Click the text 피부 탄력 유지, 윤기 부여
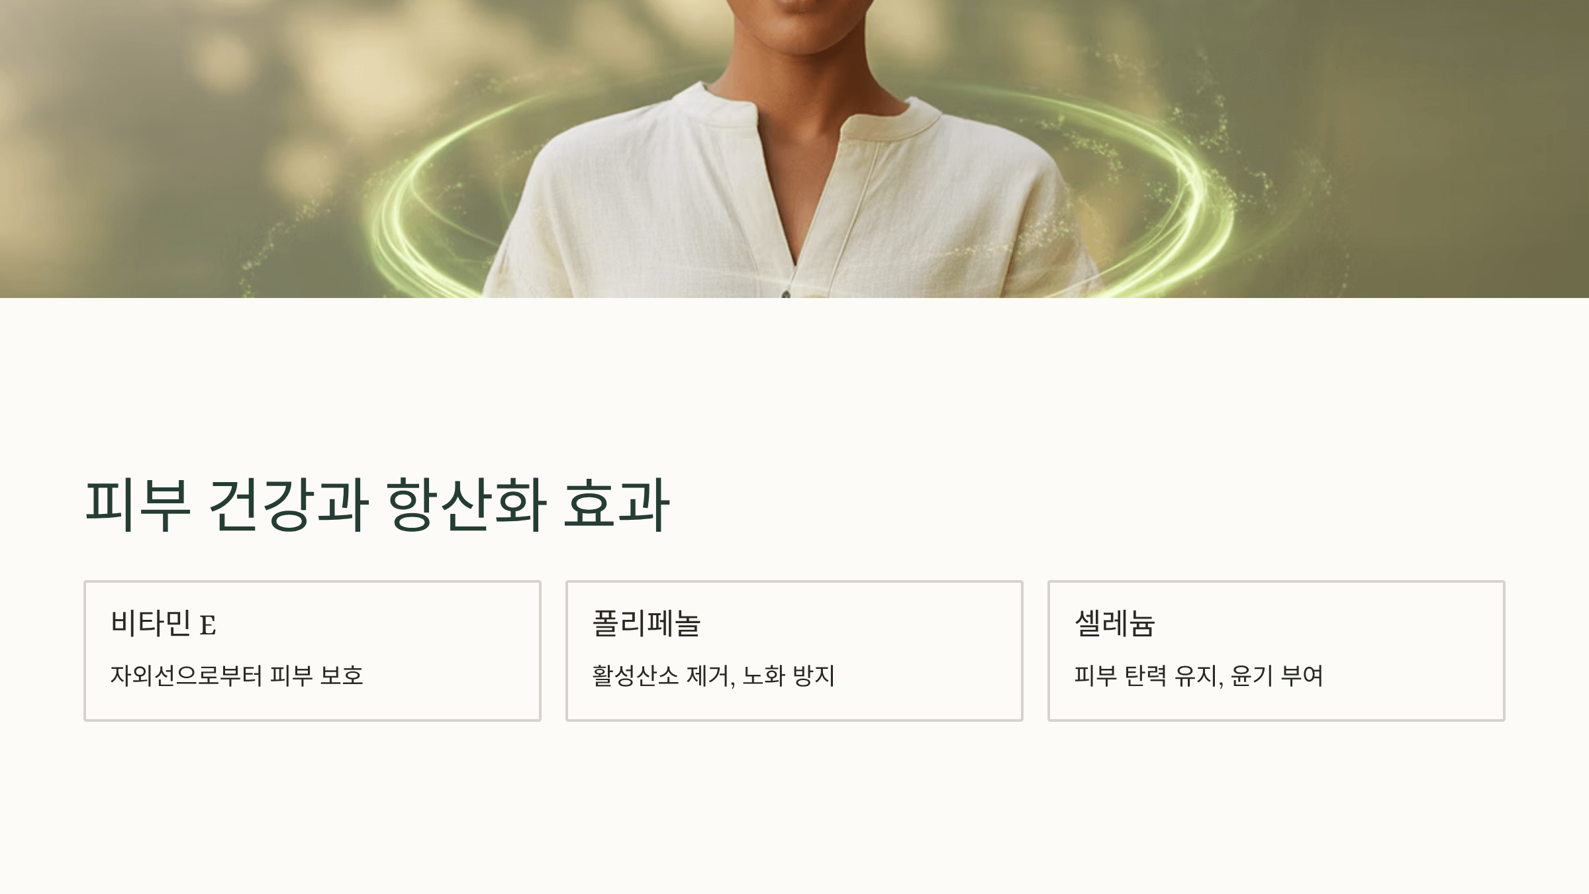The height and width of the screenshot is (894, 1589). [1198, 675]
